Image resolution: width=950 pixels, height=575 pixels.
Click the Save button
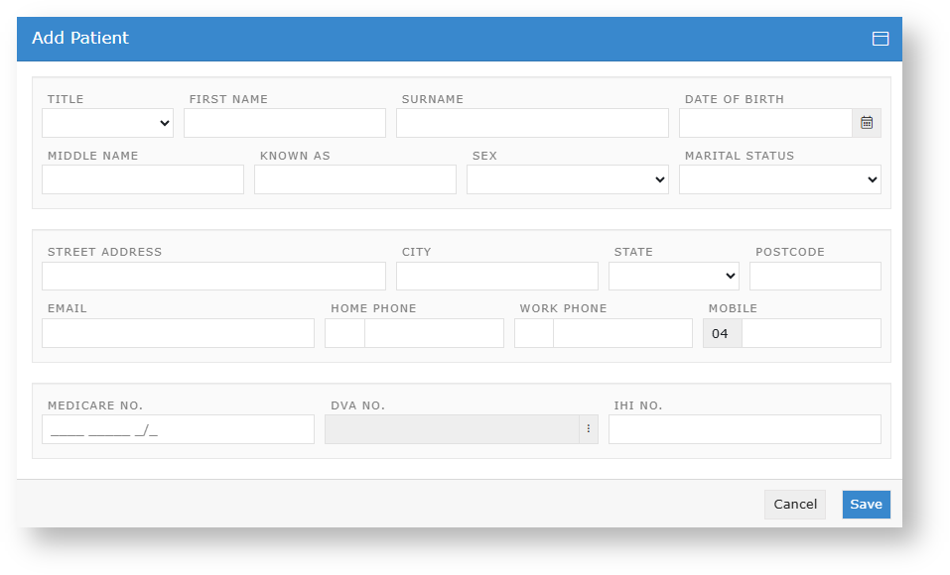(866, 505)
